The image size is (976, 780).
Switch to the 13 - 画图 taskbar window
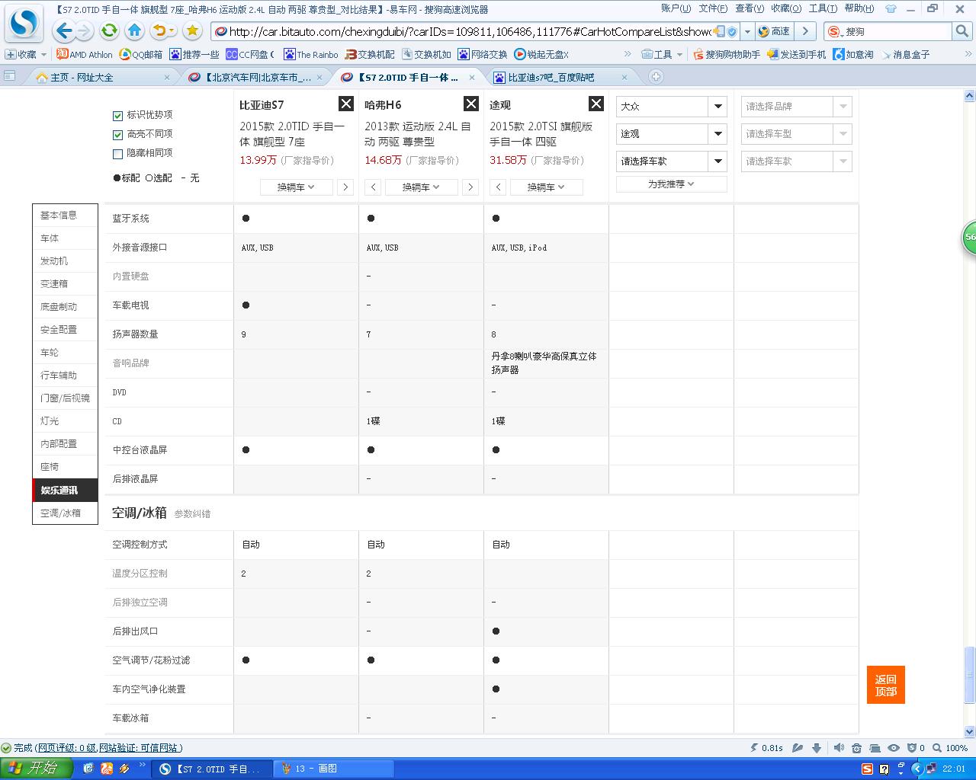point(332,769)
